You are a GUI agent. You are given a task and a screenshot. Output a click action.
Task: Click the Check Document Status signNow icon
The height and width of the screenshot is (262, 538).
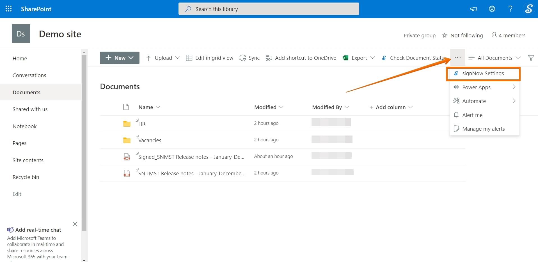(x=384, y=58)
